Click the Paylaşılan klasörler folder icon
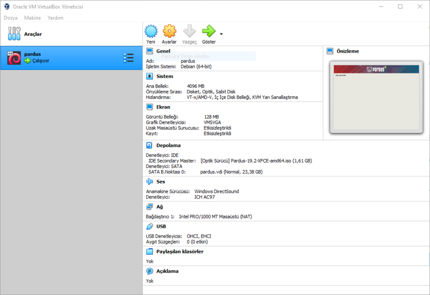 click(x=150, y=251)
